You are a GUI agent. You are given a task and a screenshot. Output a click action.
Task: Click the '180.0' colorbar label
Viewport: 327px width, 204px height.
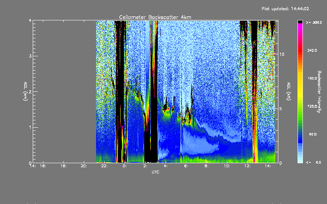point(312,78)
